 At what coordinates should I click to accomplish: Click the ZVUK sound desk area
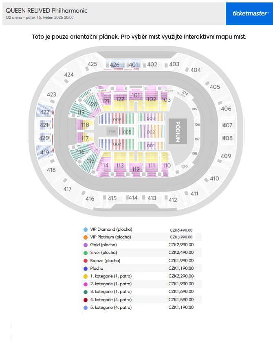[112, 131]
